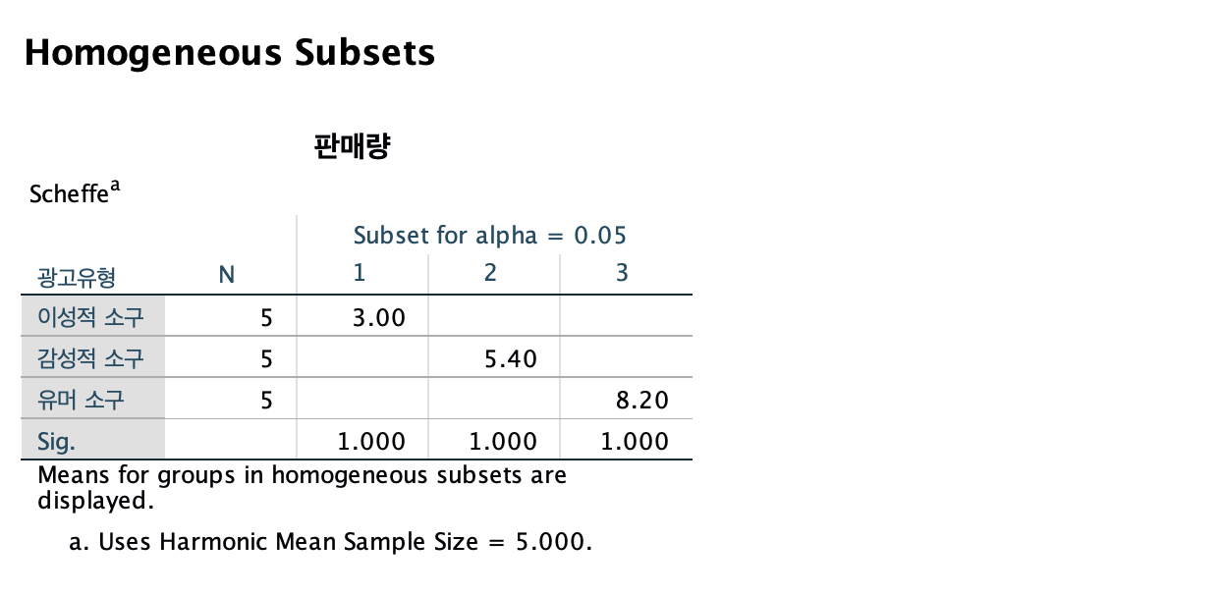Select the N column header
1222x595 pixels.
click(x=227, y=276)
